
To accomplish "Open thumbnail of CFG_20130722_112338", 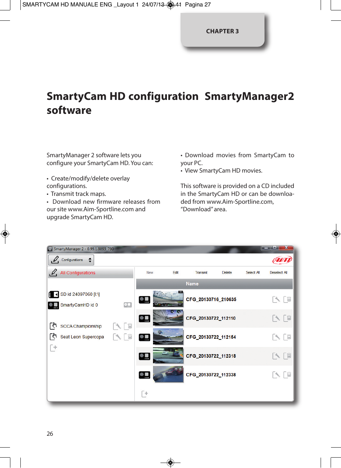I will [x=168, y=374].
